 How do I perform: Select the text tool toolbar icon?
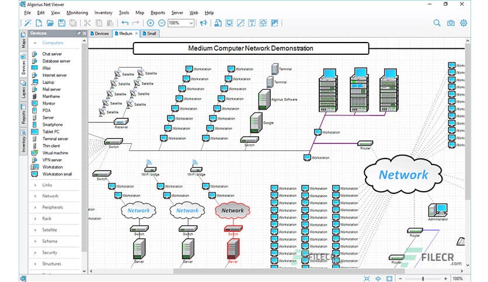[x=252, y=23]
